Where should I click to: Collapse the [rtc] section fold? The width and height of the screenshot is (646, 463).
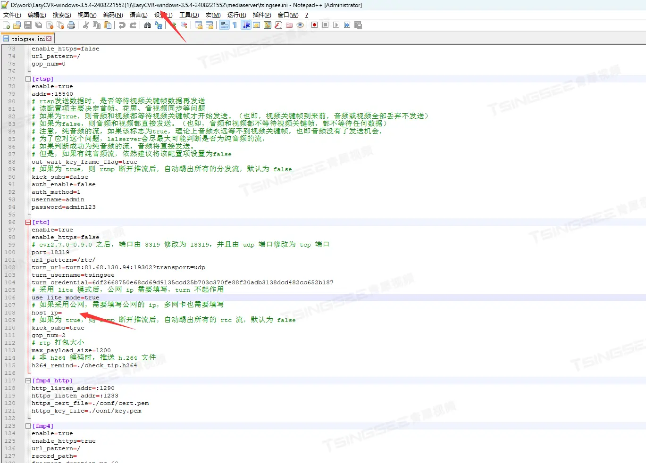pos(28,222)
